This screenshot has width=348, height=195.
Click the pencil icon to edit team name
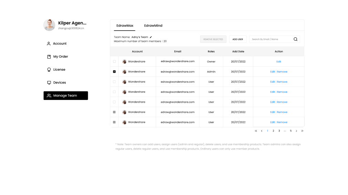(x=151, y=37)
